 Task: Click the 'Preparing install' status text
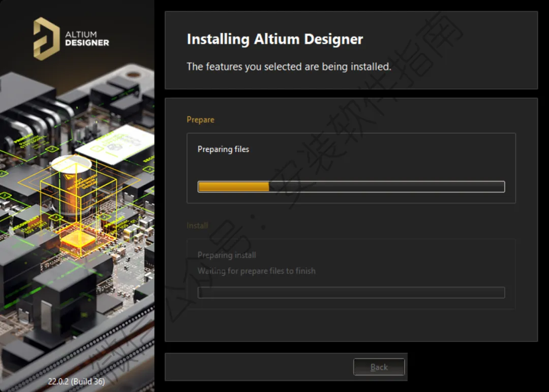tap(227, 255)
